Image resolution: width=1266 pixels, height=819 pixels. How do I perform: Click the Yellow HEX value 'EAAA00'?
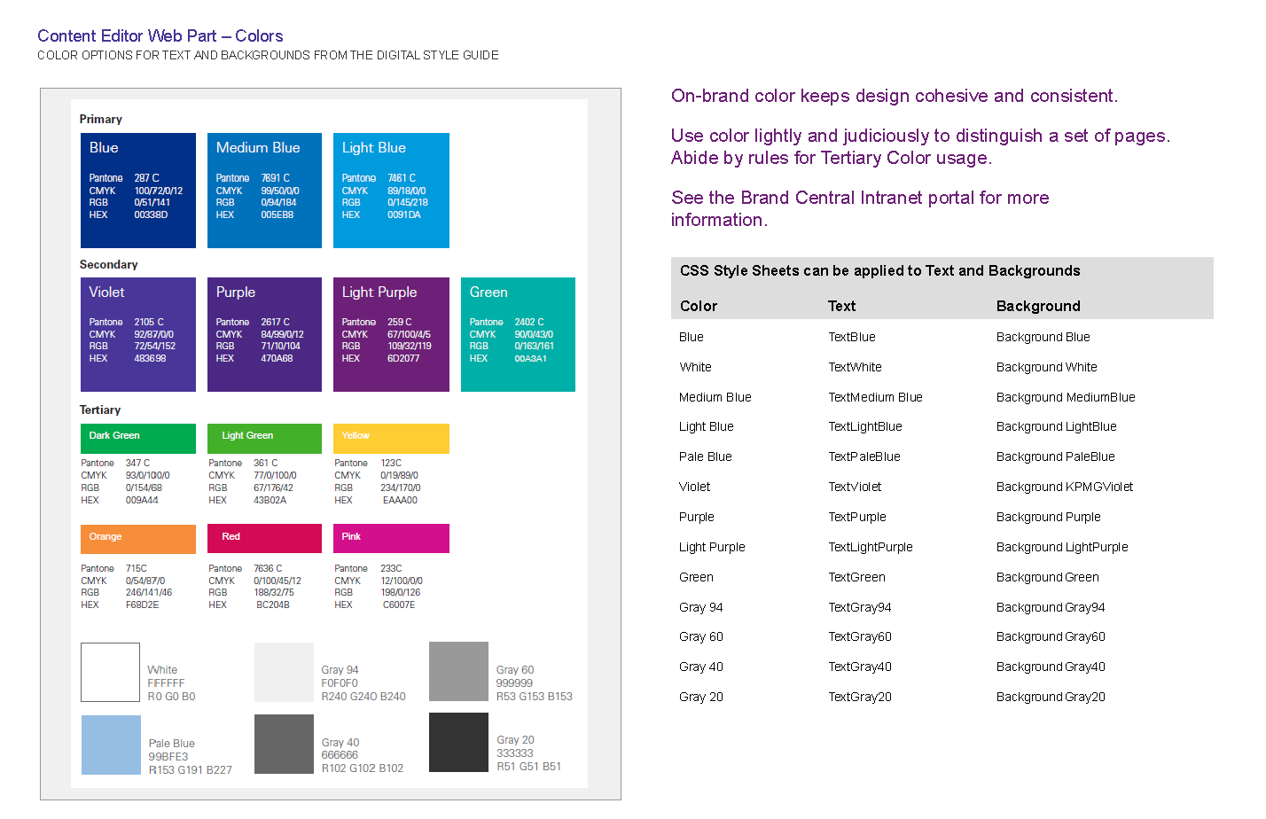(400, 501)
